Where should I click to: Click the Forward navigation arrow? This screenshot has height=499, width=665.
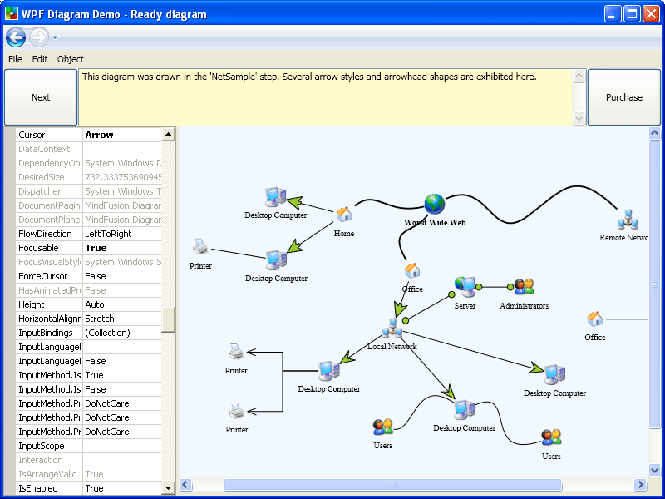(39, 37)
